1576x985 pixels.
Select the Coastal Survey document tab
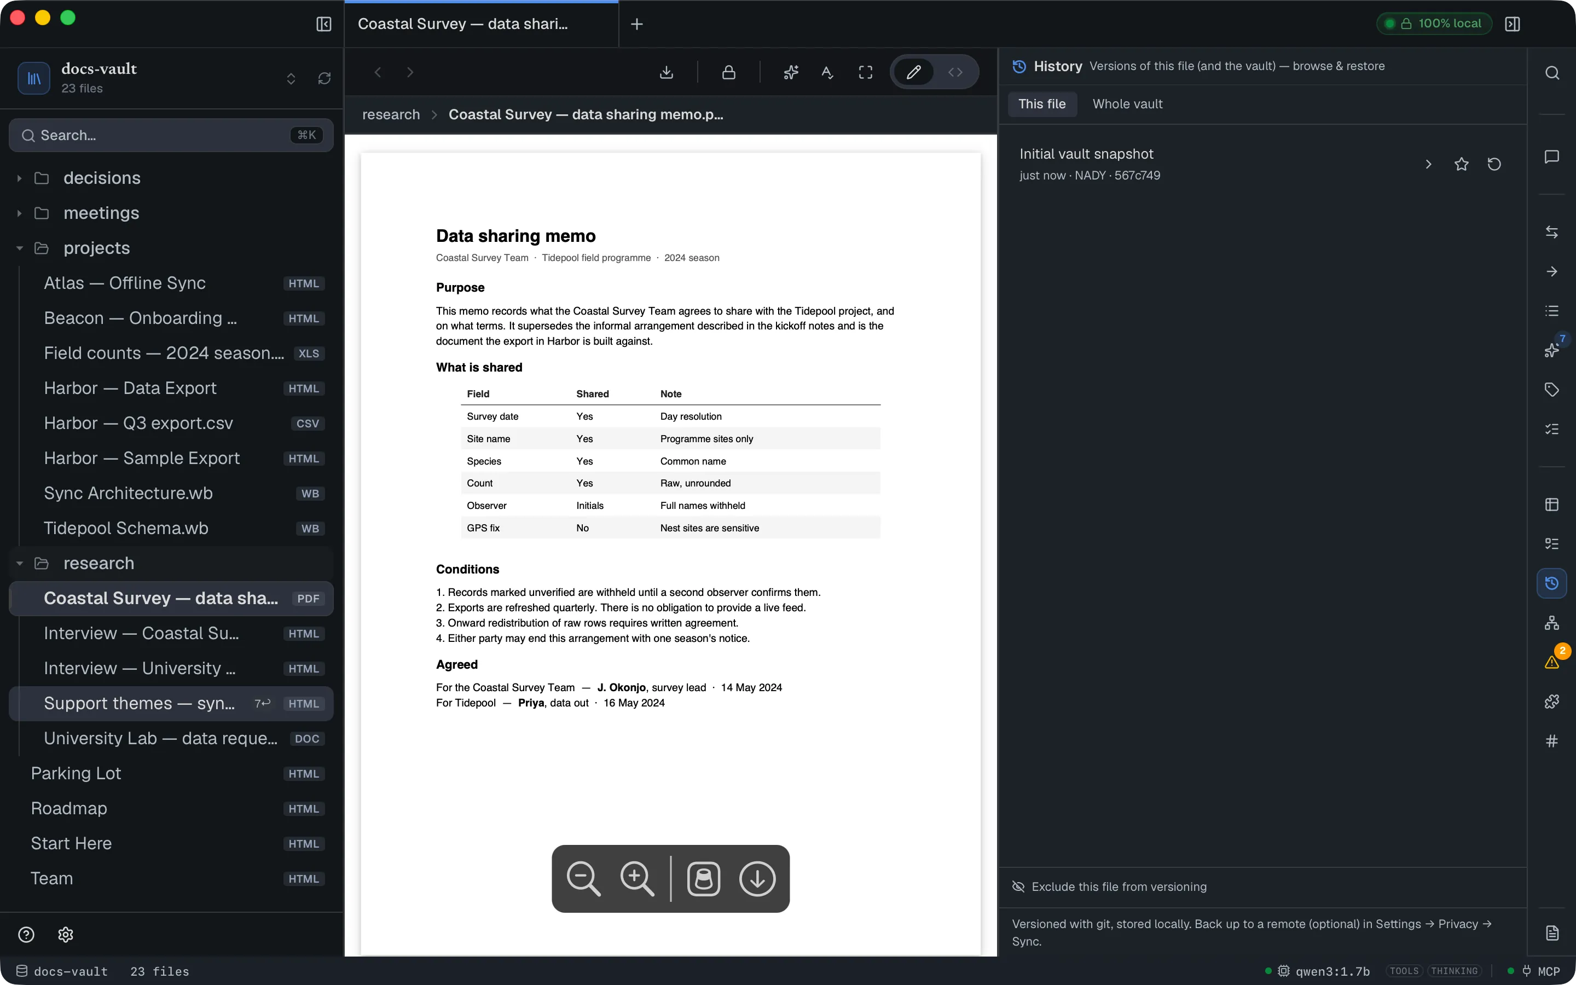point(481,24)
